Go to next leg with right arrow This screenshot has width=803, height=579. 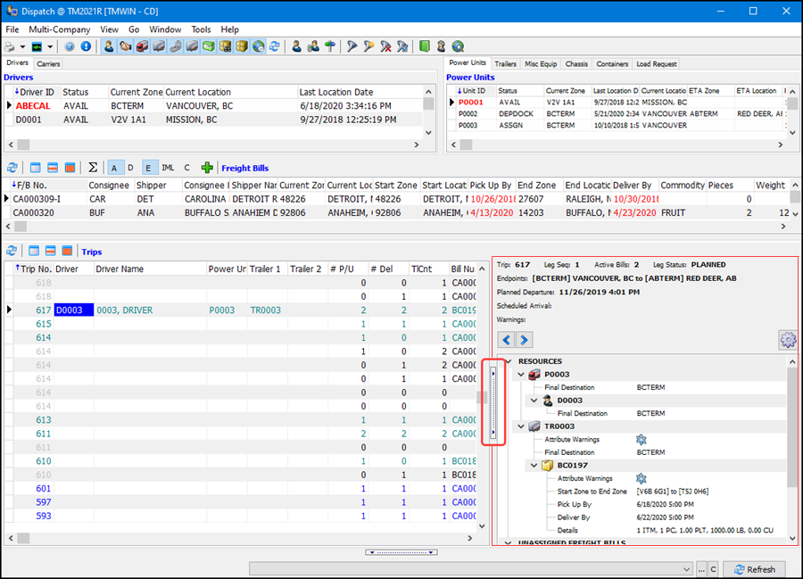tap(524, 340)
